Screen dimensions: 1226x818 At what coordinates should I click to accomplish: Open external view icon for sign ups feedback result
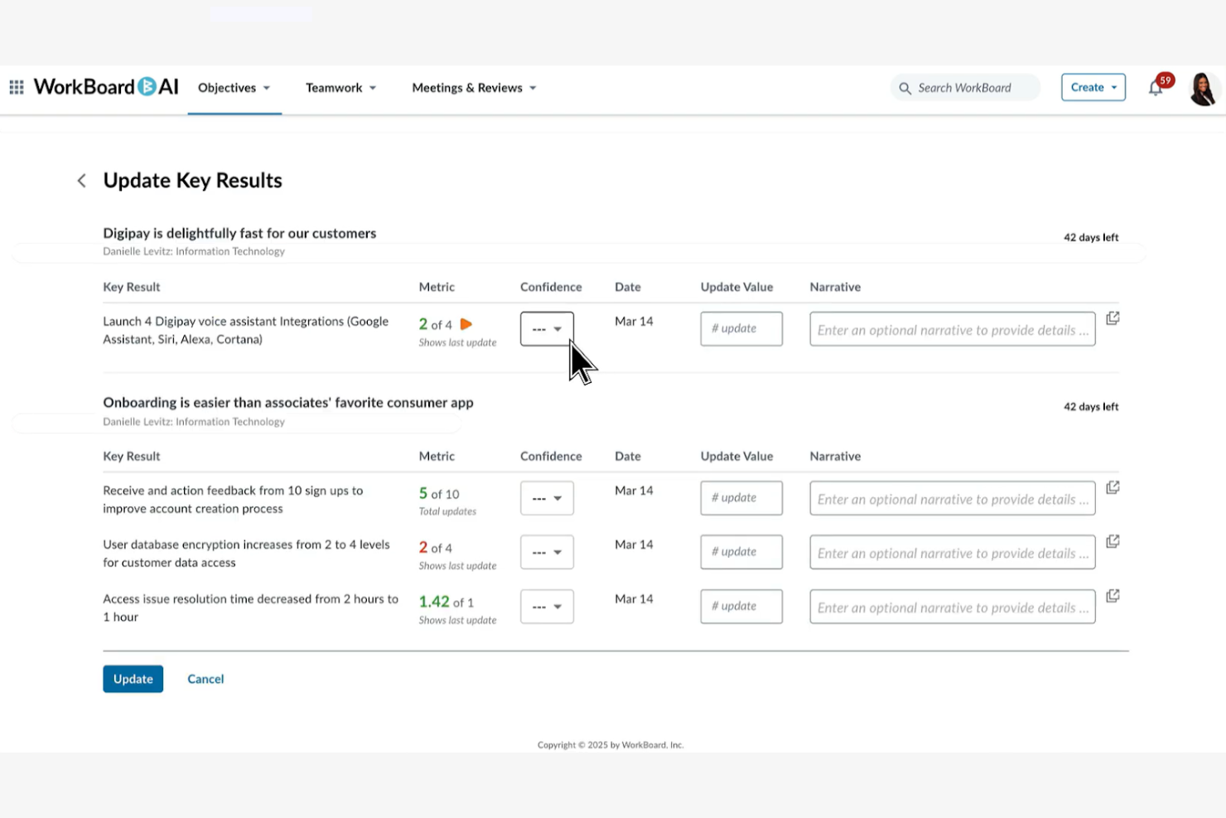1113,487
